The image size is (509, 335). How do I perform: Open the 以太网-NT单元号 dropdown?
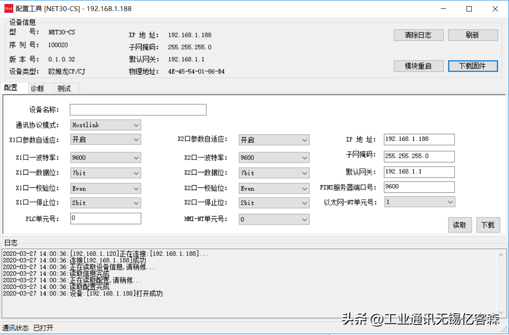(419, 202)
